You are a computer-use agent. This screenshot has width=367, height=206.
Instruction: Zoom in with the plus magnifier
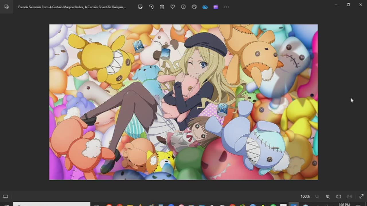tap(328, 197)
